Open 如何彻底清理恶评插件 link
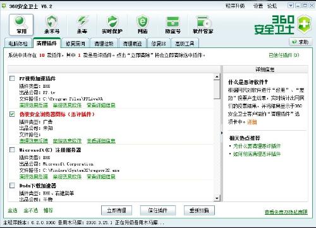 point(257,154)
